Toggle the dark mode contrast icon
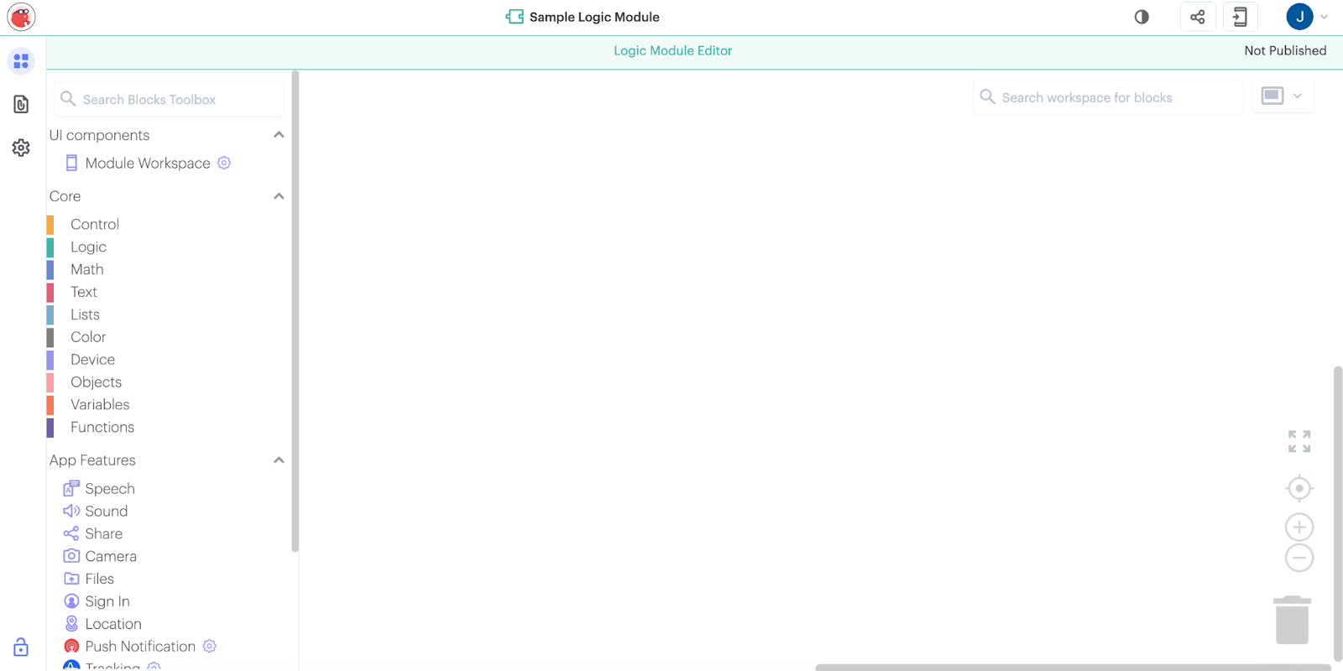Screen dimensions: 1343x671 click(1142, 17)
